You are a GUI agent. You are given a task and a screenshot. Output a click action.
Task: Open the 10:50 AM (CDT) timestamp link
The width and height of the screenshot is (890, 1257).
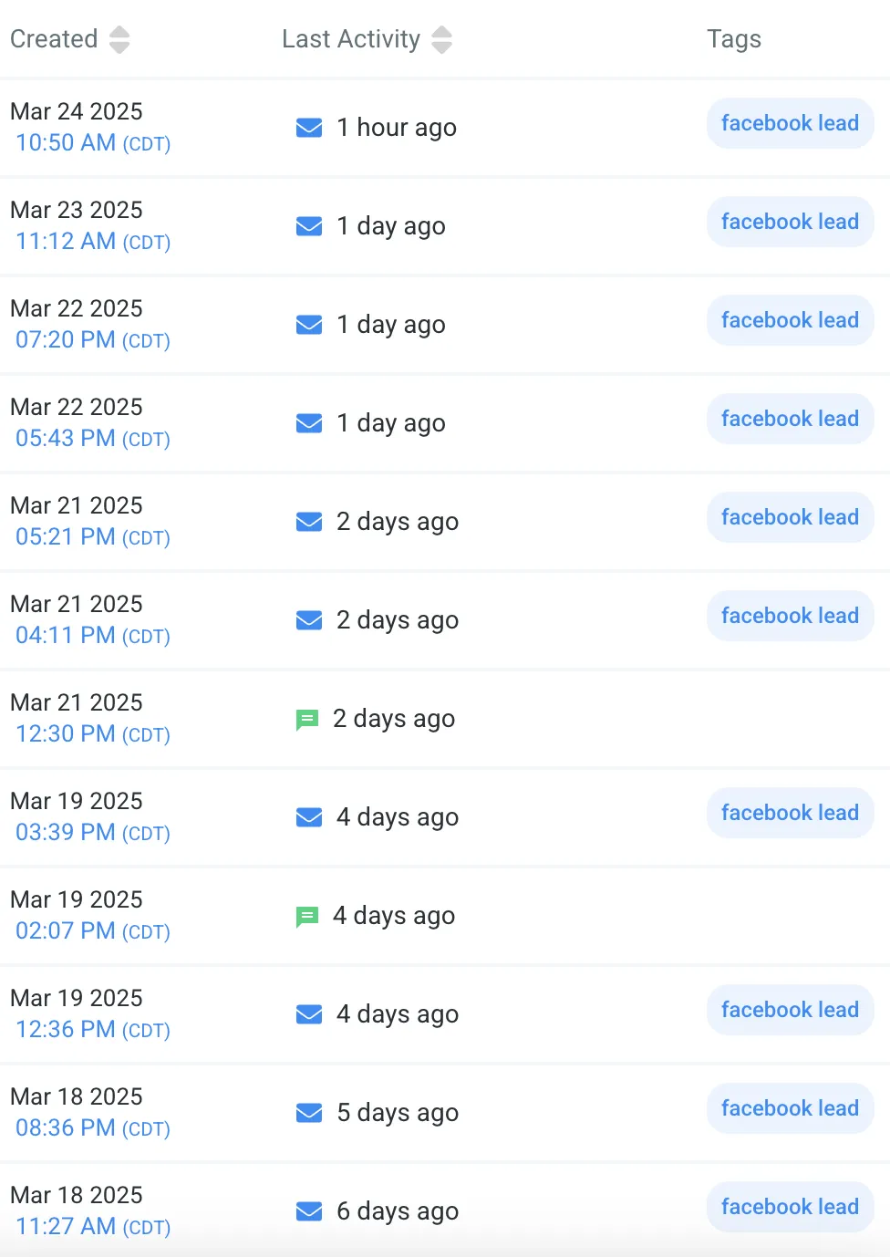click(x=93, y=143)
